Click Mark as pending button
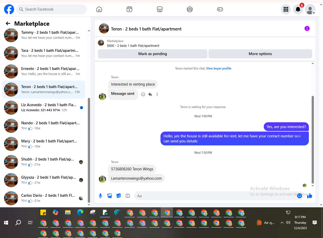The width and height of the screenshot is (323, 238). [x=153, y=54]
